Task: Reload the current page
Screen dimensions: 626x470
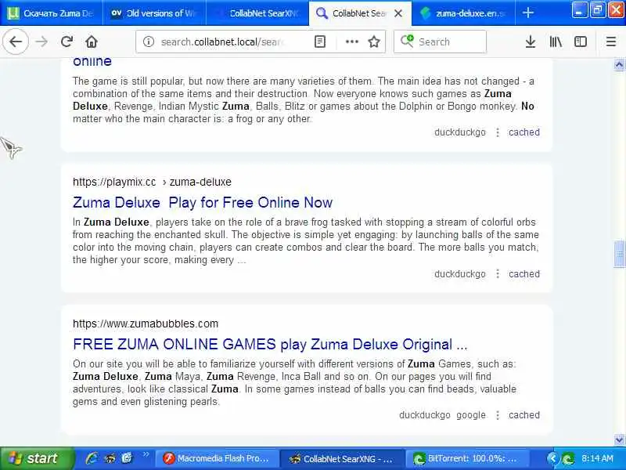Action: (x=67, y=42)
